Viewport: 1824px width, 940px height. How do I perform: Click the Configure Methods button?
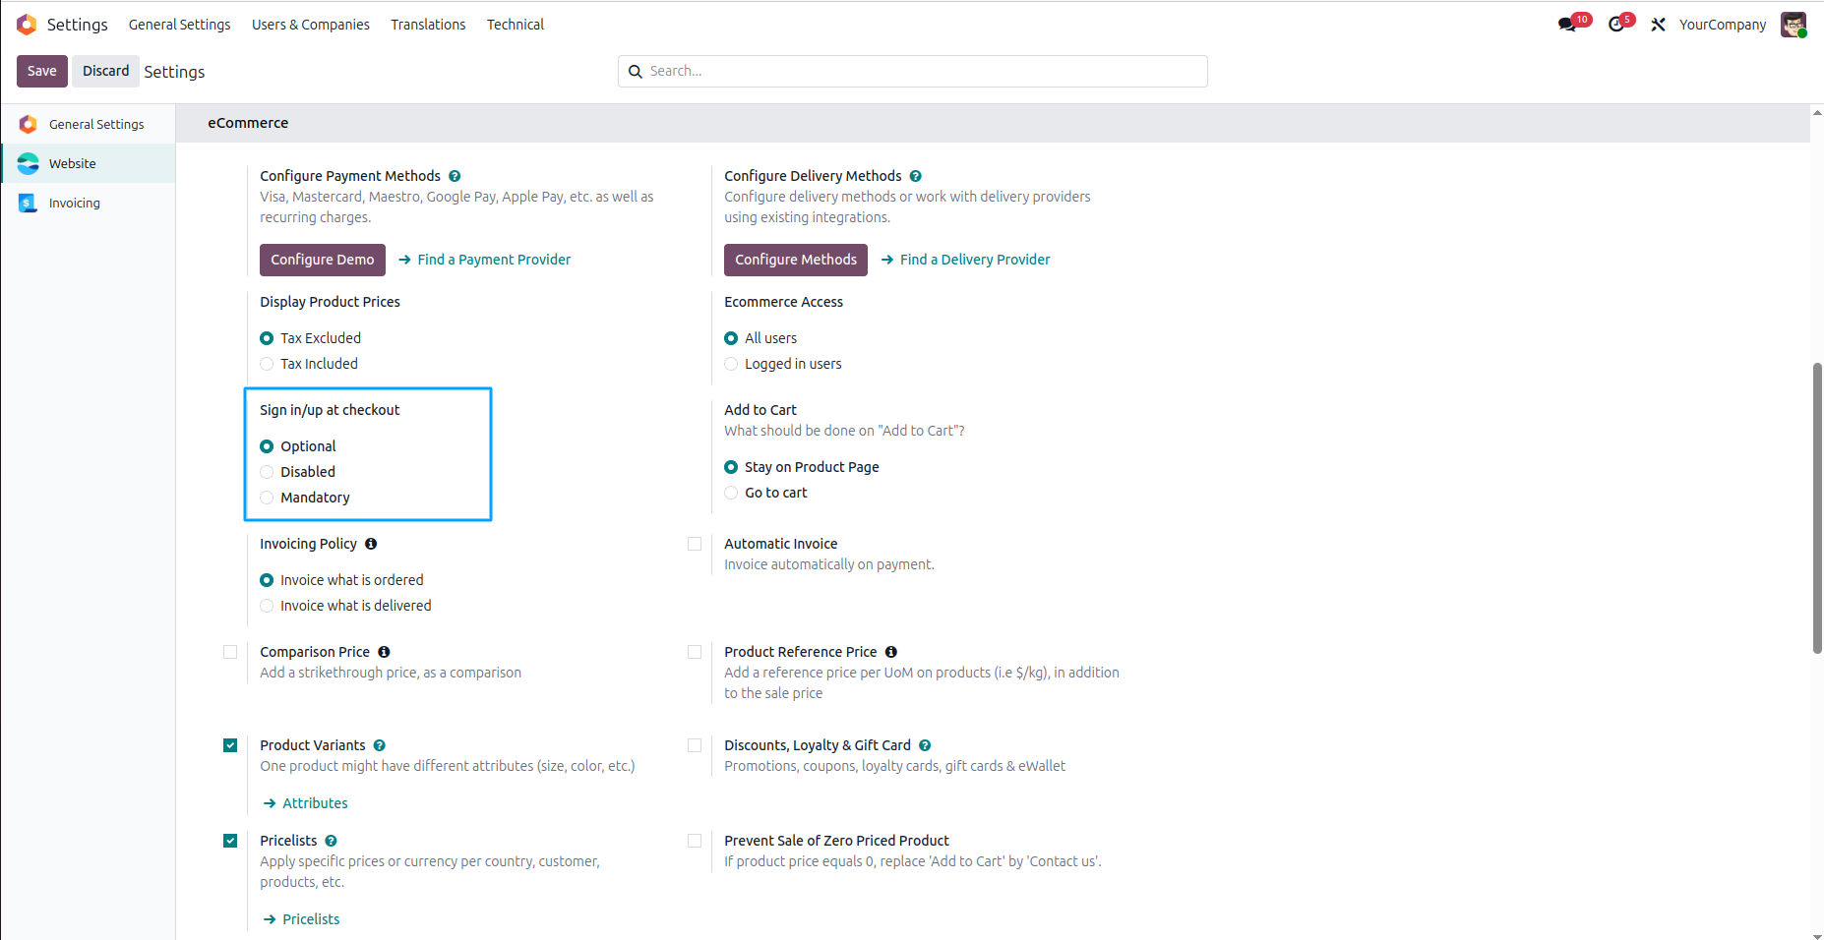796,260
